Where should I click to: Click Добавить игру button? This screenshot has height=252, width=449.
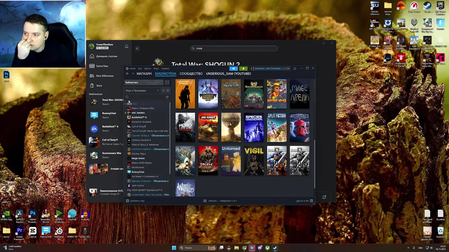[135, 201]
